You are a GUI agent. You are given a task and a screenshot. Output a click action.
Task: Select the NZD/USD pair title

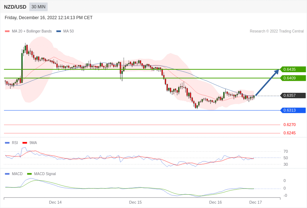15,7
